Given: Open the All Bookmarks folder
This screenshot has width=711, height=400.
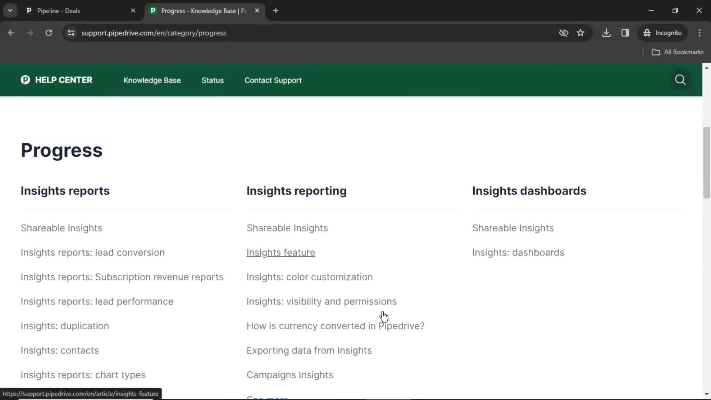Looking at the screenshot, I should [678, 52].
